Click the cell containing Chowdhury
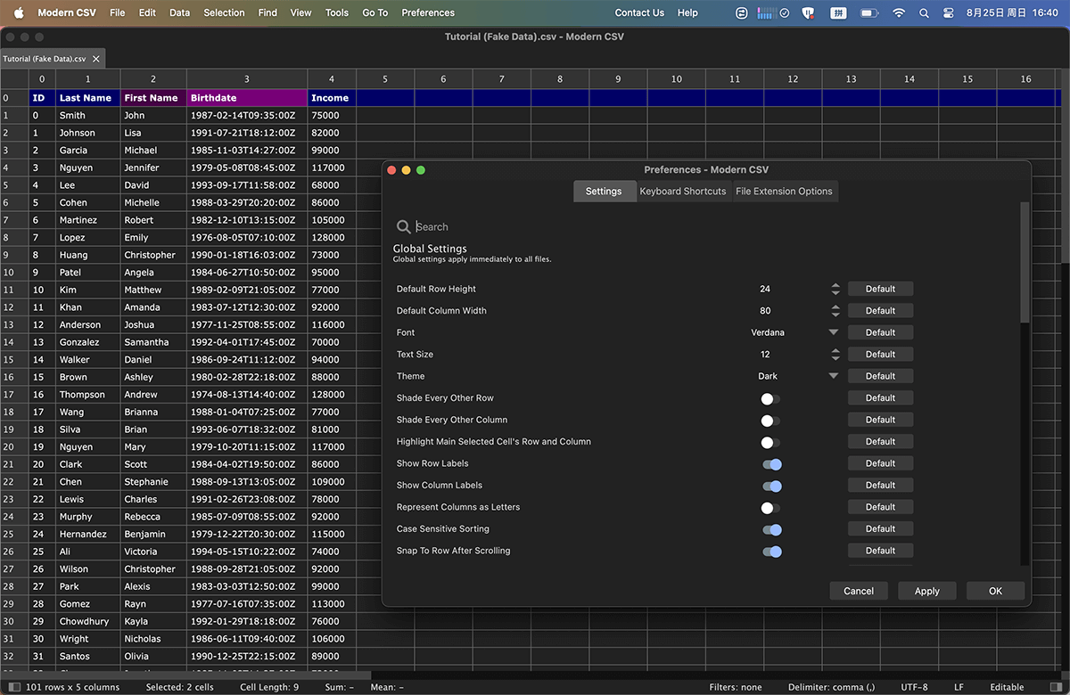Screen dimensions: 1070x695 tap(87, 622)
